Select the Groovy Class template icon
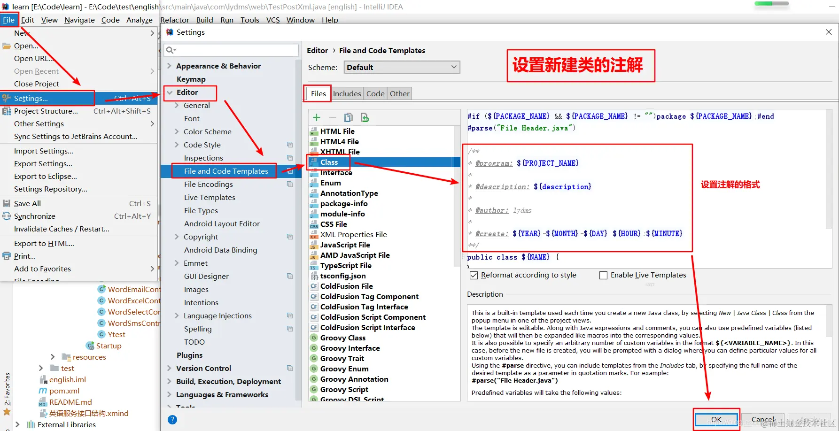This screenshot has height=431, width=839. [x=314, y=338]
